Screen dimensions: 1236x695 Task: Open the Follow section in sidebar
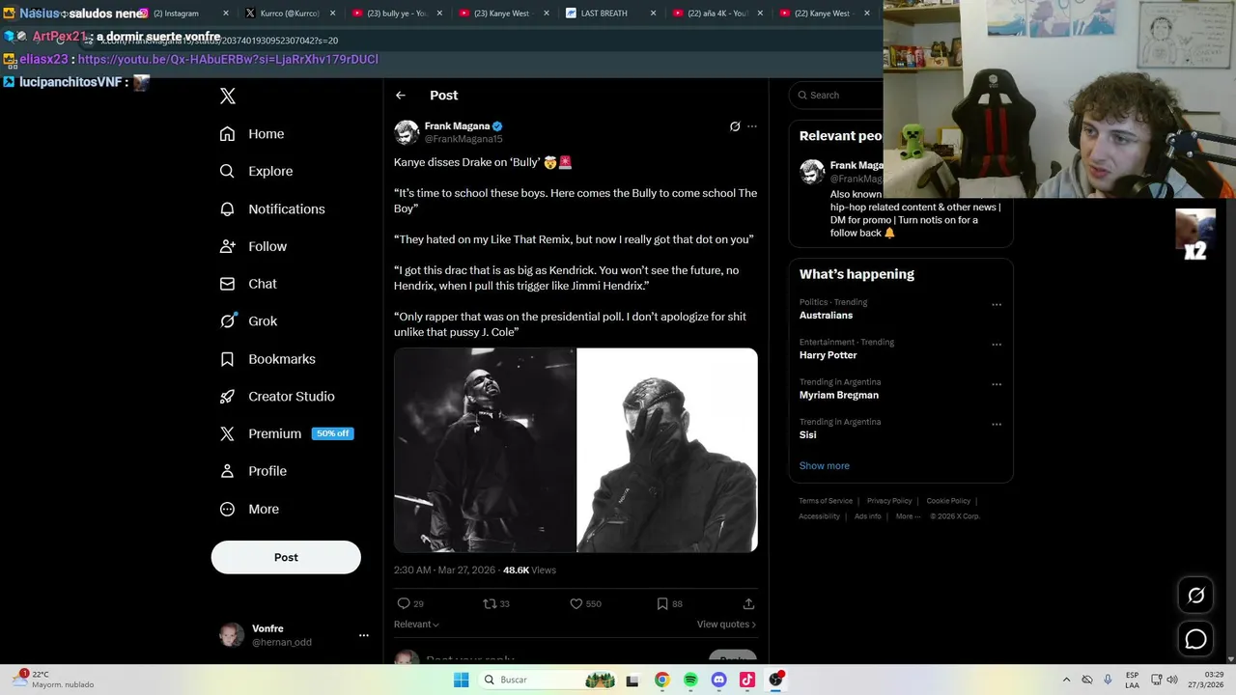[253, 246]
